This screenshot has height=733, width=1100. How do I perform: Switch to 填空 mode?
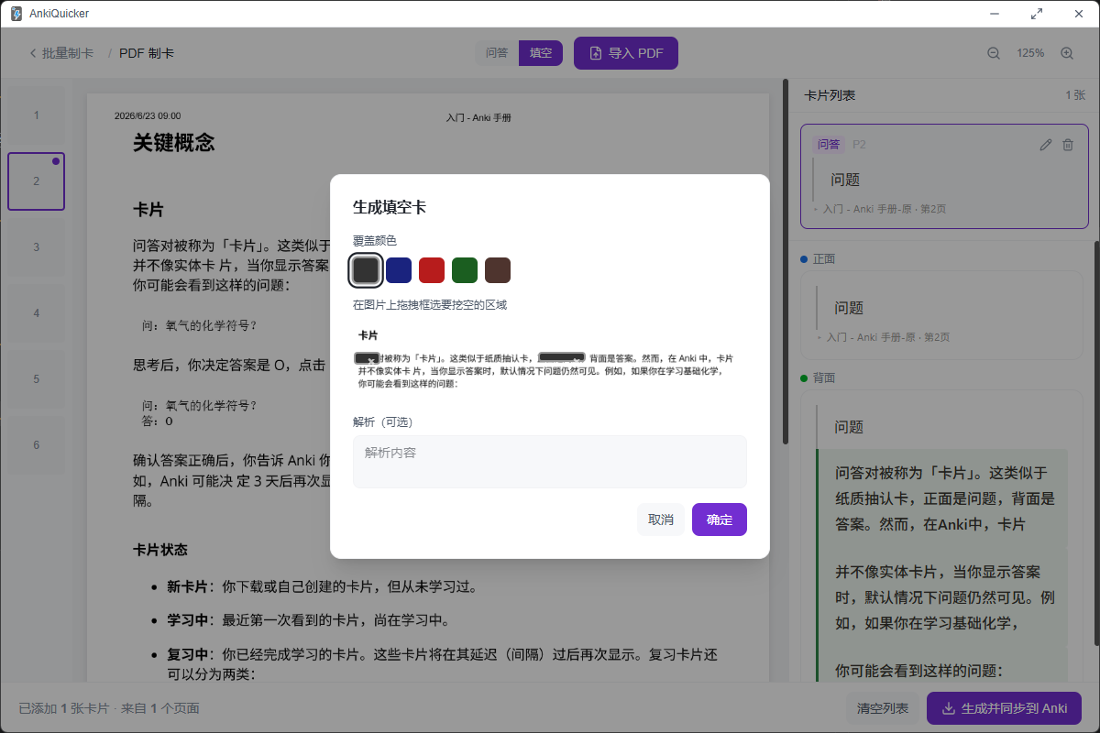click(x=541, y=53)
